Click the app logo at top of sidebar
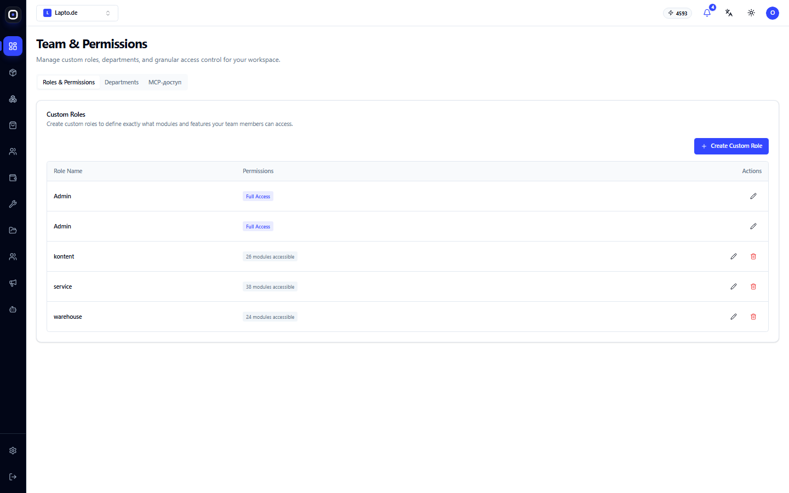The image size is (789, 493). pos(13,15)
